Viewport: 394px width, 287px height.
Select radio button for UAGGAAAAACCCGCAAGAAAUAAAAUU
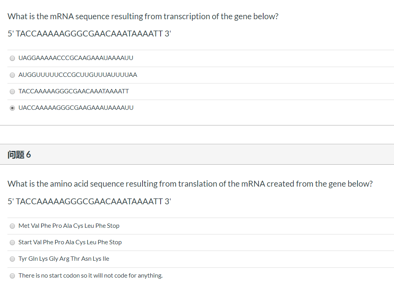(12, 58)
